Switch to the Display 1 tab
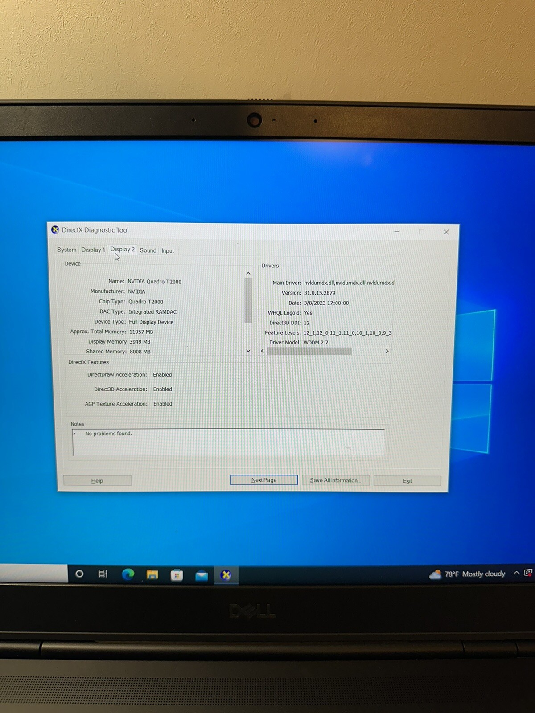The height and width of the screenshot is (713, 535). click(93, 250)
